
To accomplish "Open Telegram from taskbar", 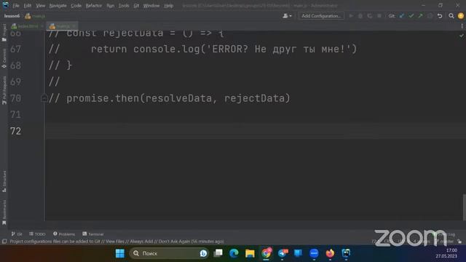I will [283, 253].
